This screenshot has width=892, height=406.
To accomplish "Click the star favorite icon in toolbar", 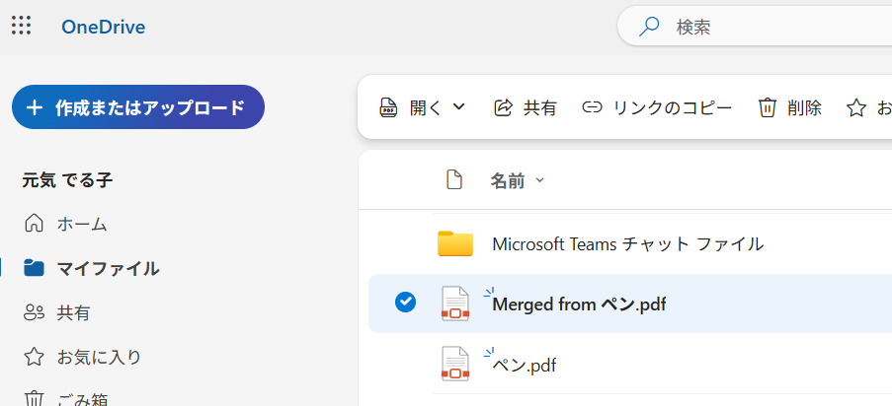I will (x=856, y=107).
